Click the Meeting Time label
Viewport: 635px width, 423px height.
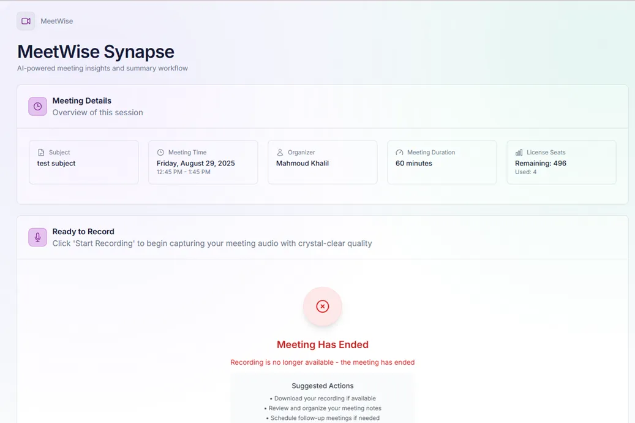pos(187,152)
